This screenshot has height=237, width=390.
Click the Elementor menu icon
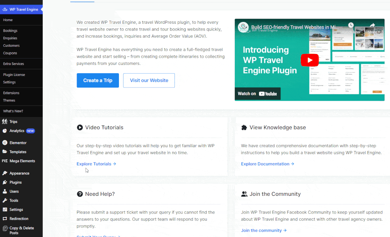tap(5, 143)
